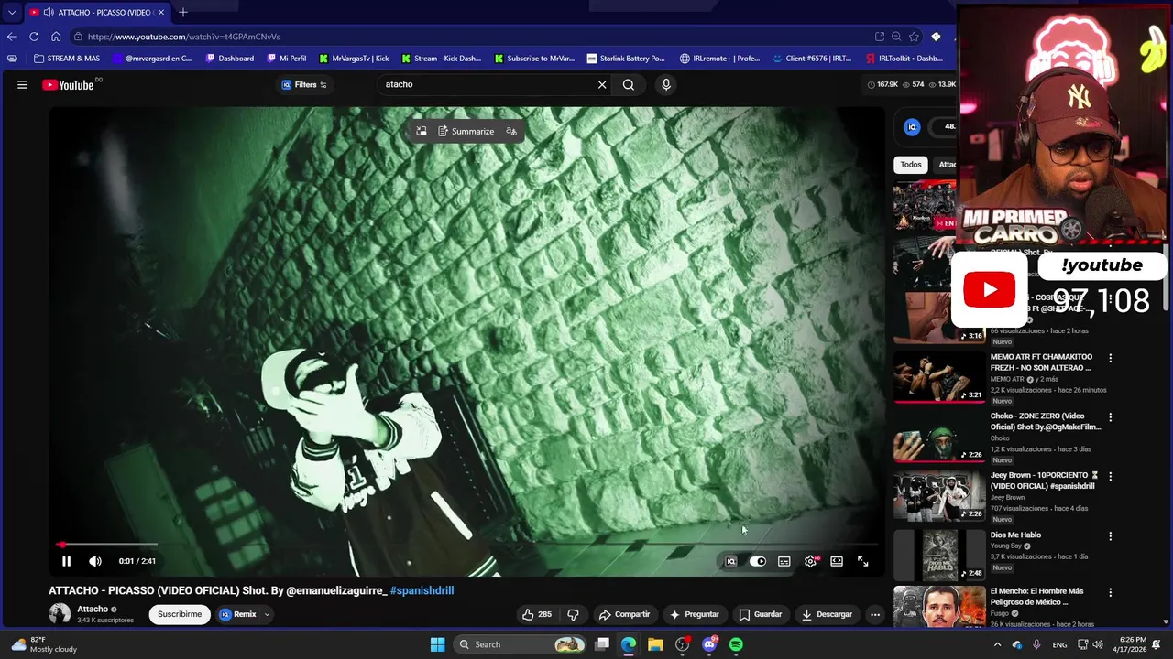Viewport: 1173px width, 659px height.
Task: Reload the current page
Action: click(34, 37)
